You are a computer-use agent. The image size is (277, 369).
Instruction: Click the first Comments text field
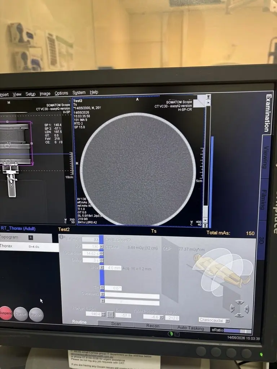click(x=132, y=296)
